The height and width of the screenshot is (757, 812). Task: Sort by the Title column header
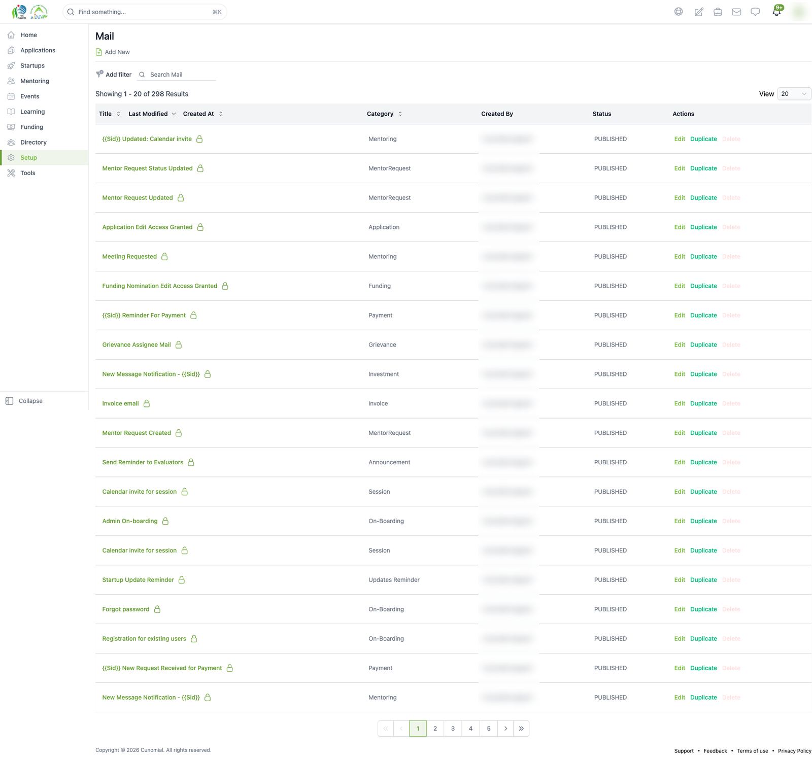(x=110, y=114)
